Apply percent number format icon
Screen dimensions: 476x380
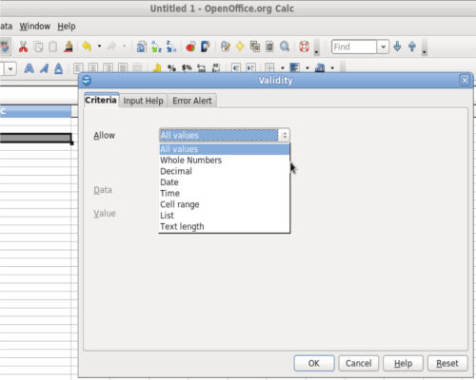point(171,67)
